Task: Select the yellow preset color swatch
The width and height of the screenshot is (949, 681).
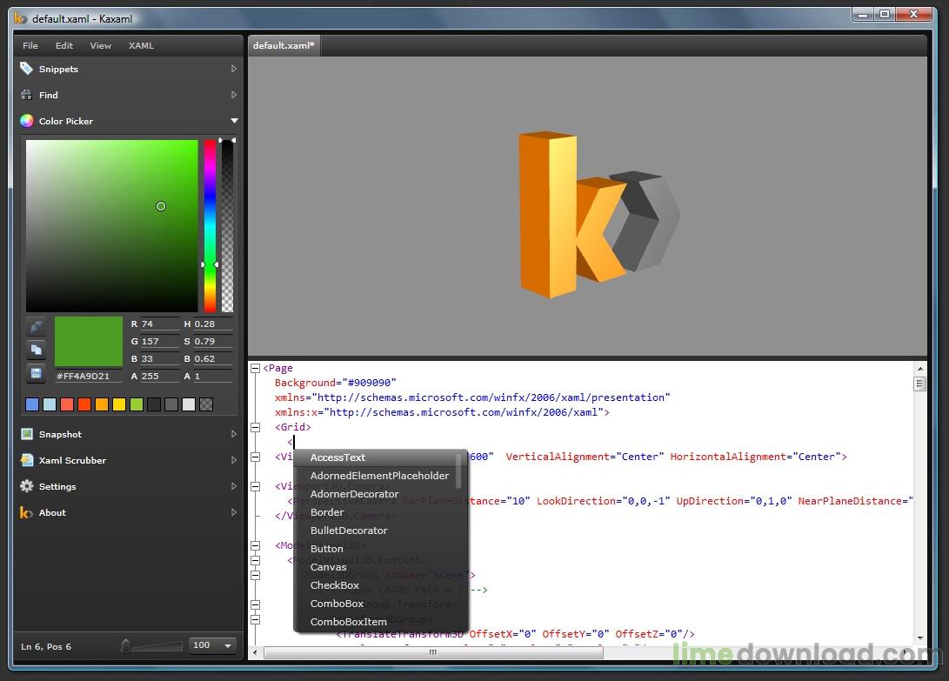Action: 119,404
